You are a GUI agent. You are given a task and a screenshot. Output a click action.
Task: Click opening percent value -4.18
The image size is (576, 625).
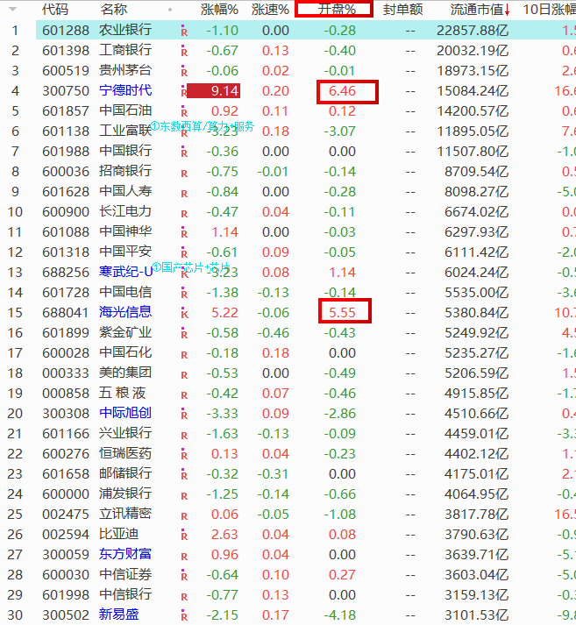(x=339, y=615)
